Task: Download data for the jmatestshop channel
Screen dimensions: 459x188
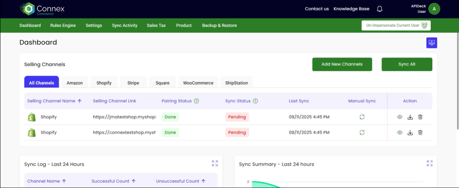Action: point(410,117)
